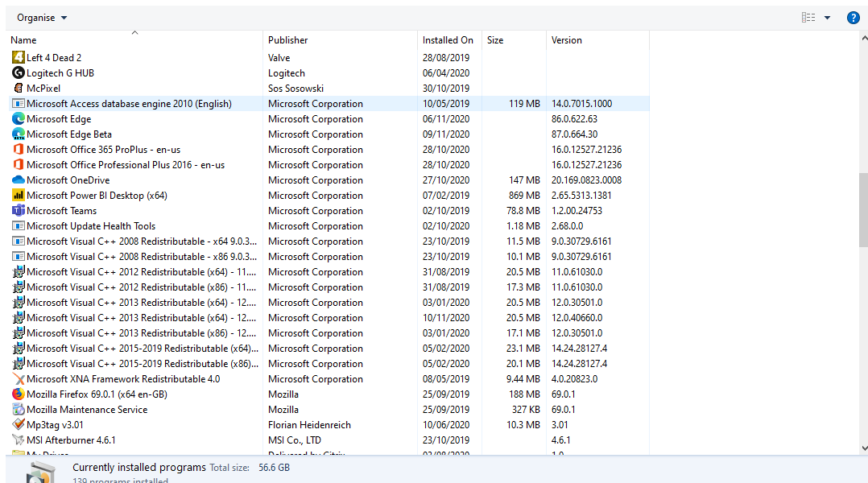Click the Left 4 Dead 2 icon
This screenshot has height=483, width=868.
(x=19, y=57)
